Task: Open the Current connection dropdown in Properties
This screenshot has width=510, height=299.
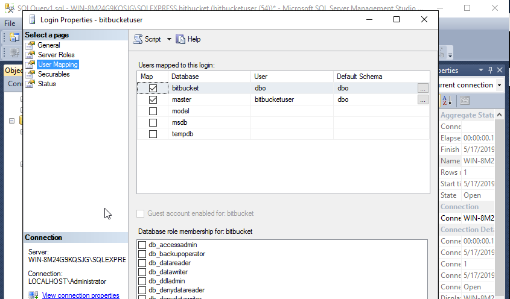Action: pyautogui.click(x=499, y=85)
